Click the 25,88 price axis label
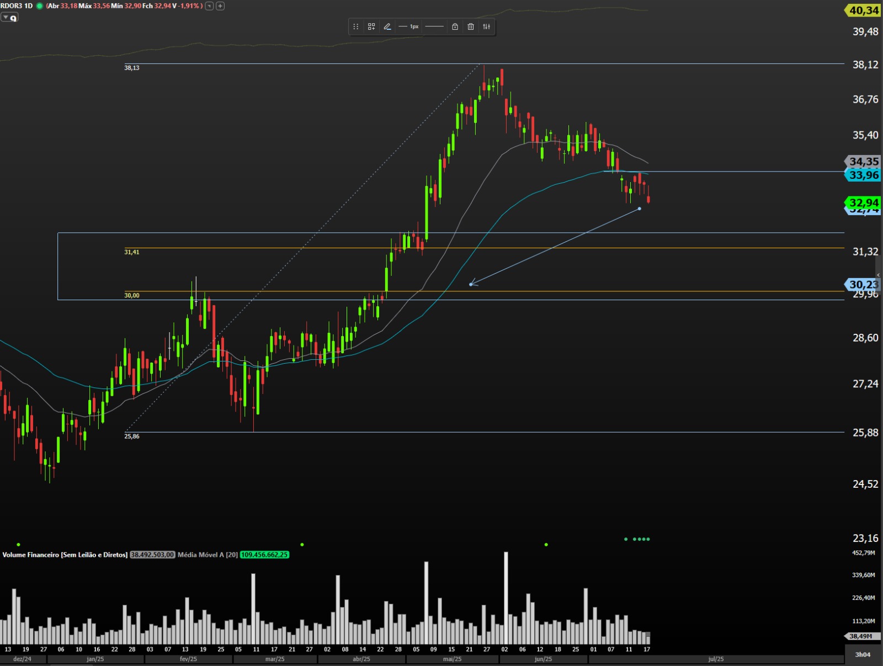This screenshot has width=883, height=666. [x=865, y=433]
